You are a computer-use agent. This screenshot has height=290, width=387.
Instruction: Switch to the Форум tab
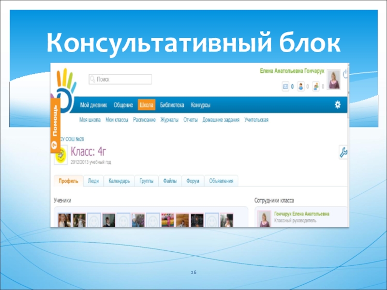[193, 181]
